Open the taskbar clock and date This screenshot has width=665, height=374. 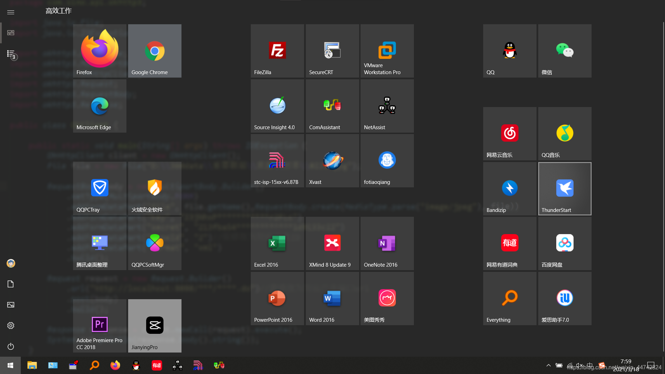626,365
